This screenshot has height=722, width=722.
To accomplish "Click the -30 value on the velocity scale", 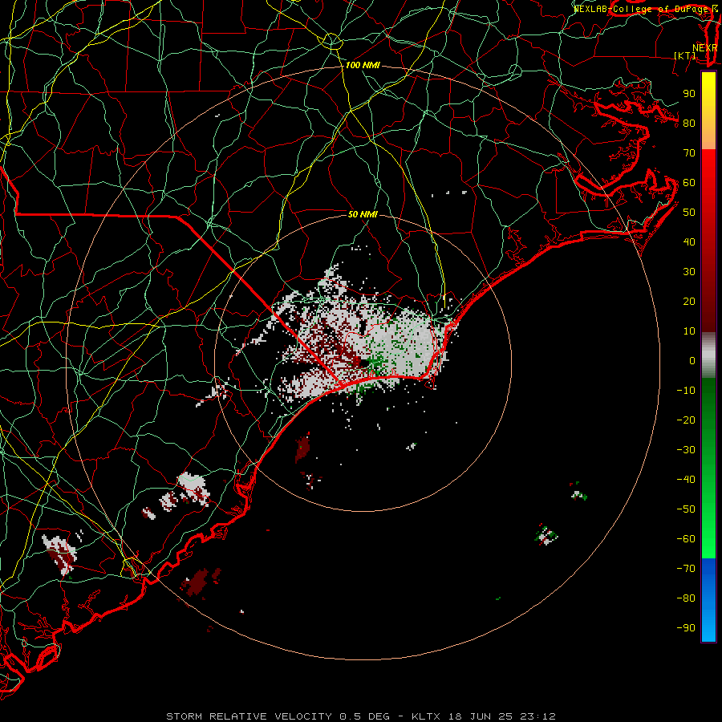I will [686, 450].
